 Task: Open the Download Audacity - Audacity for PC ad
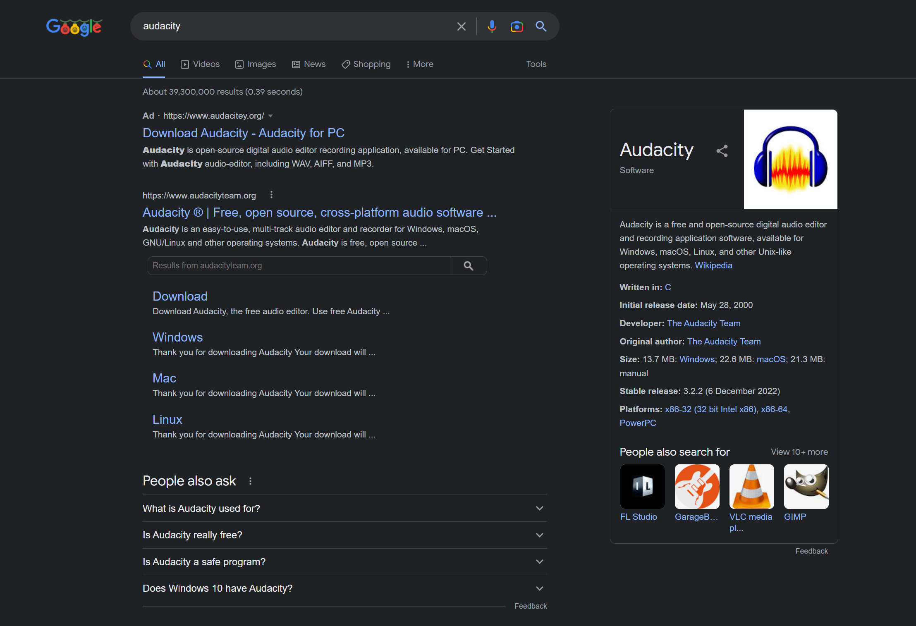pos(244,133)
